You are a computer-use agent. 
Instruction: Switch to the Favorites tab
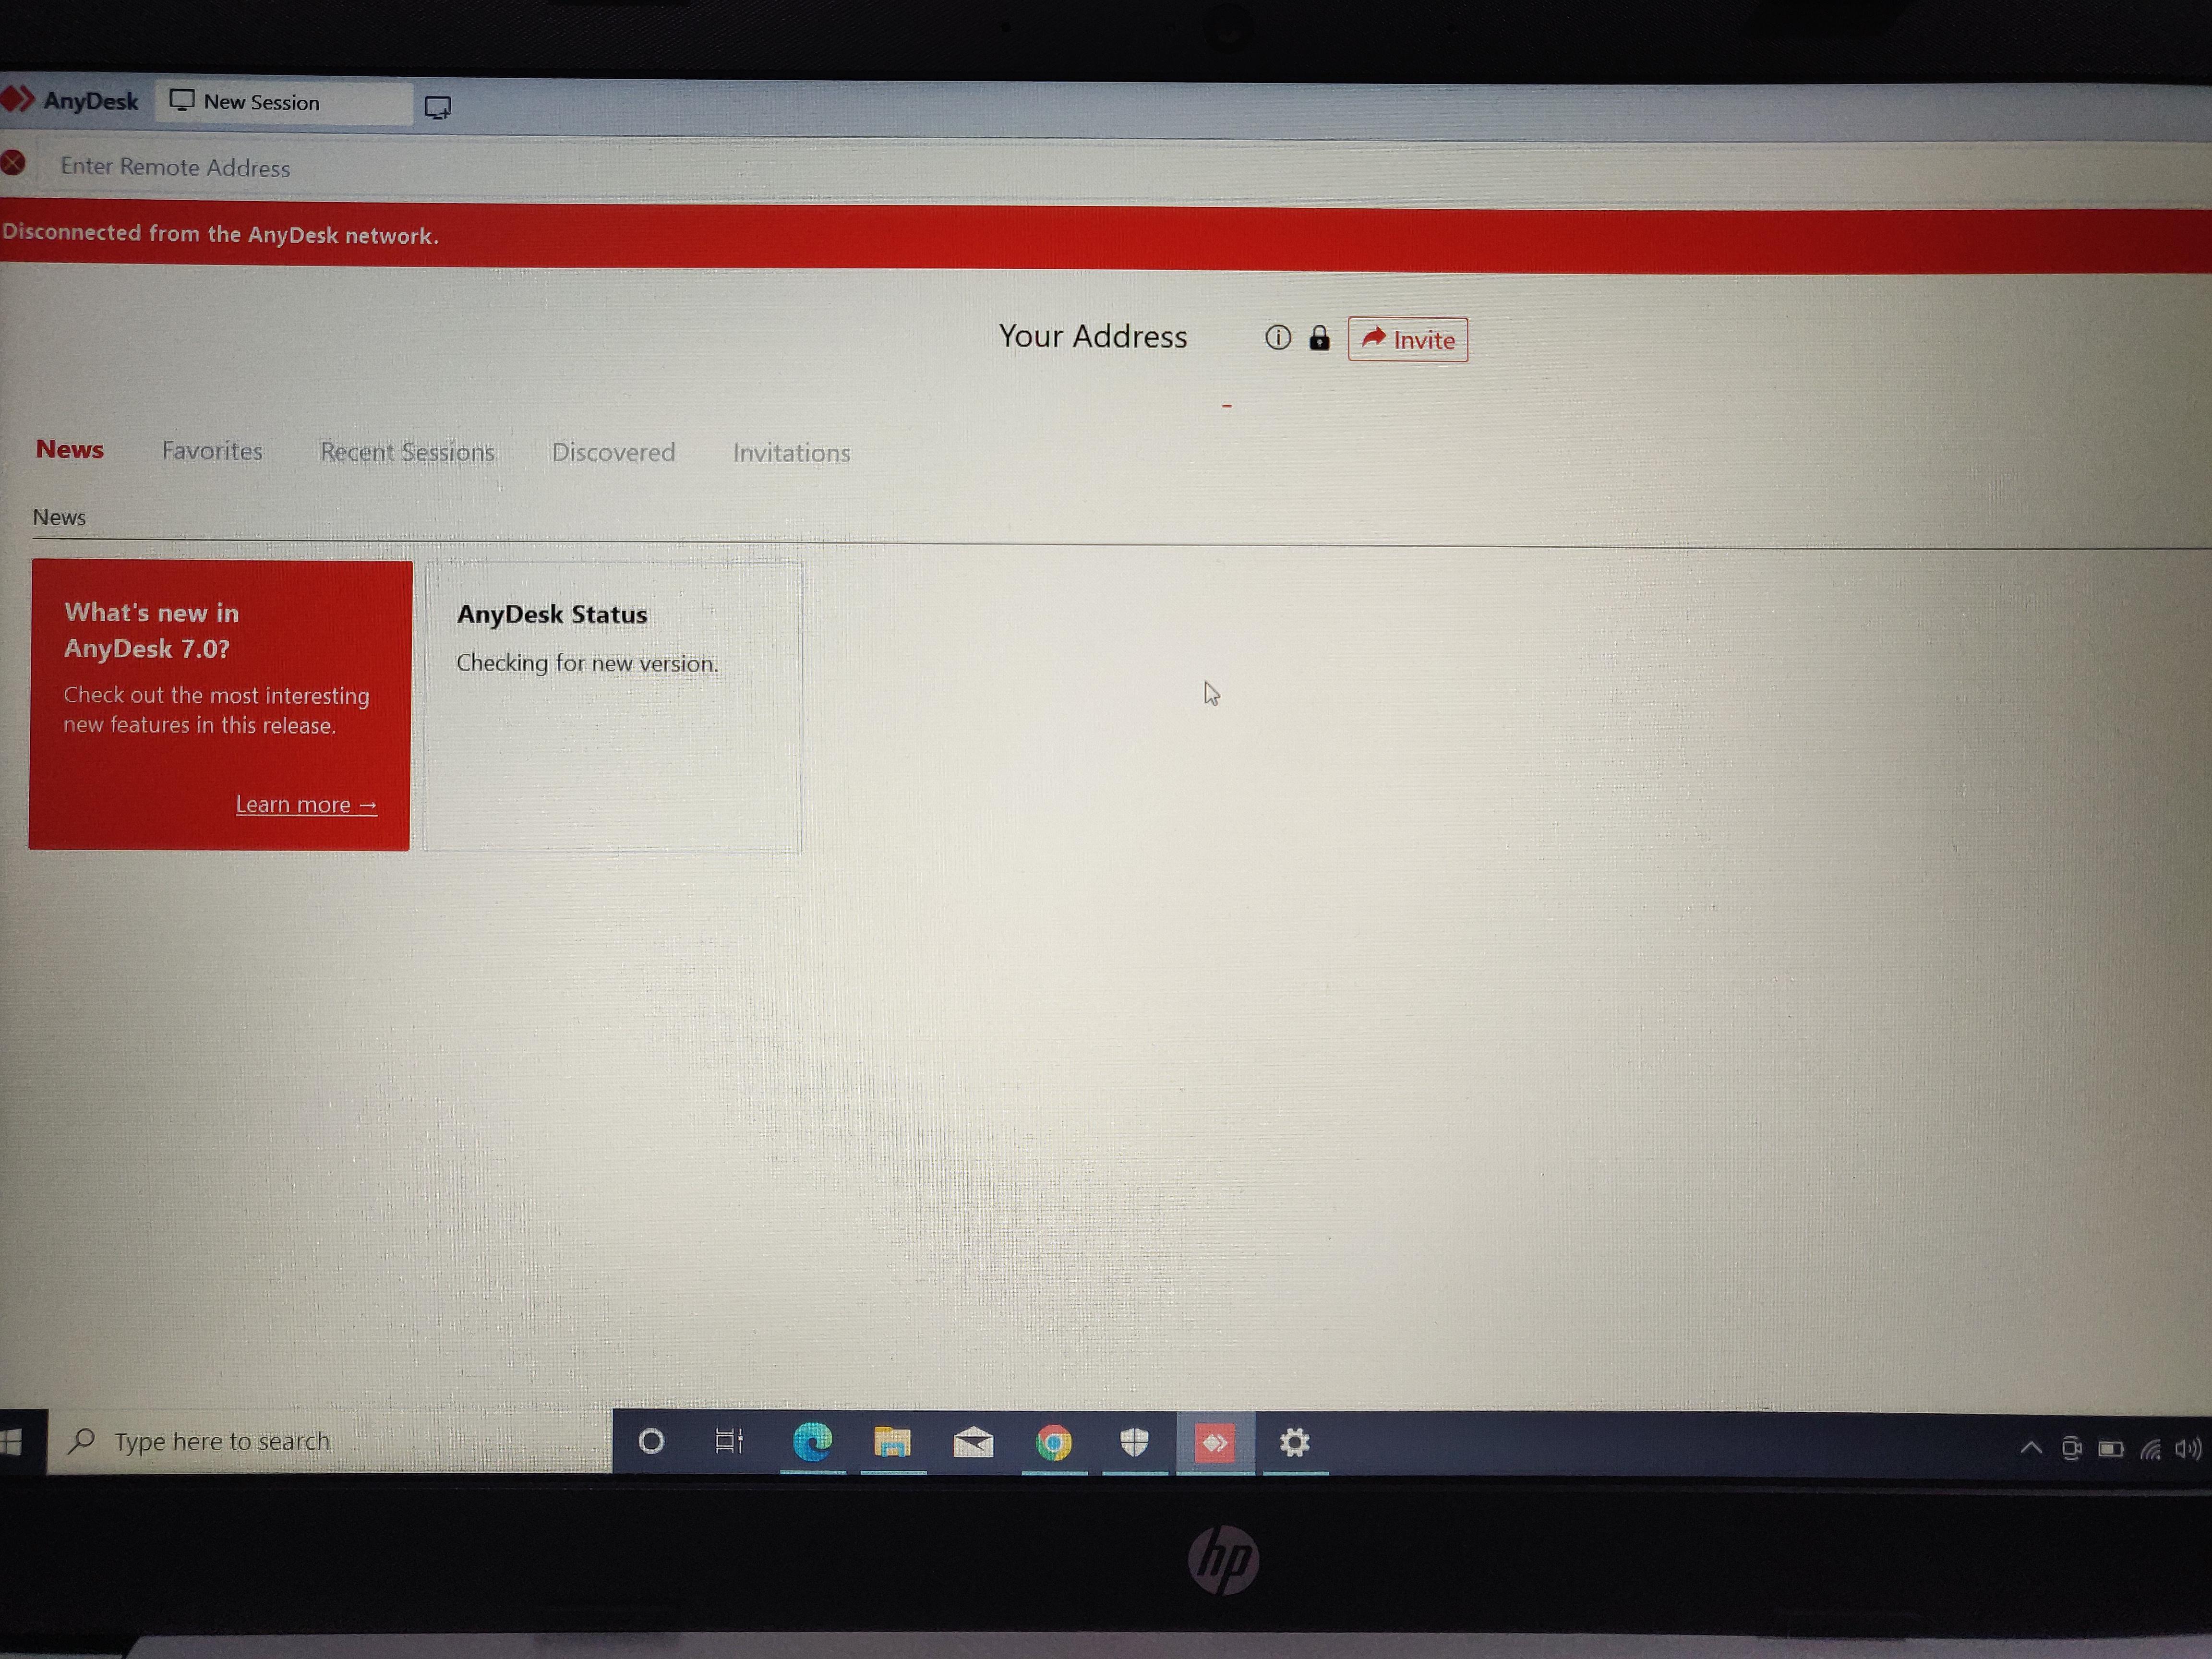(x=211, y=451)
